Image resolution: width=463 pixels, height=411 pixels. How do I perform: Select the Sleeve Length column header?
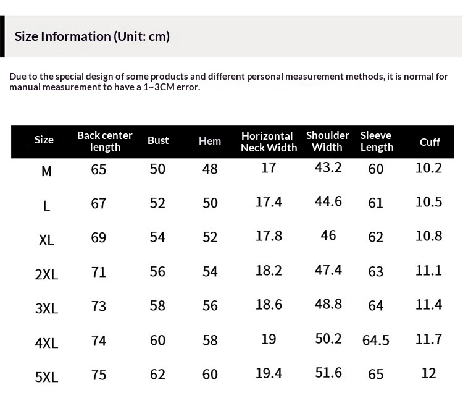click(x=377, y=141)
